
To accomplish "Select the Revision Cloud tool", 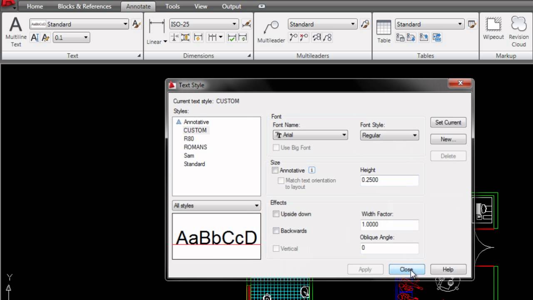I will click(519, 32).
